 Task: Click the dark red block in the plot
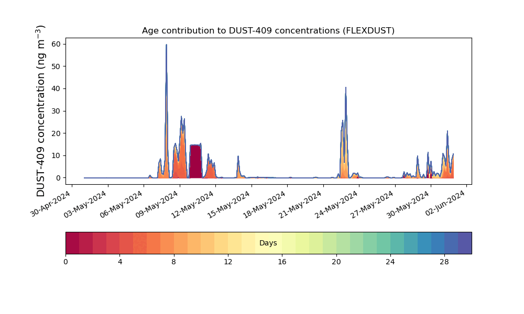click(196, 162)
